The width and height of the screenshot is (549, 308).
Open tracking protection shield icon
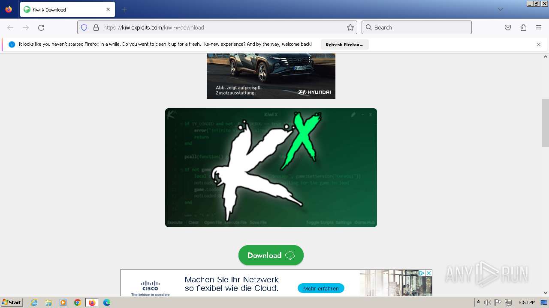[x=84, y=27]
